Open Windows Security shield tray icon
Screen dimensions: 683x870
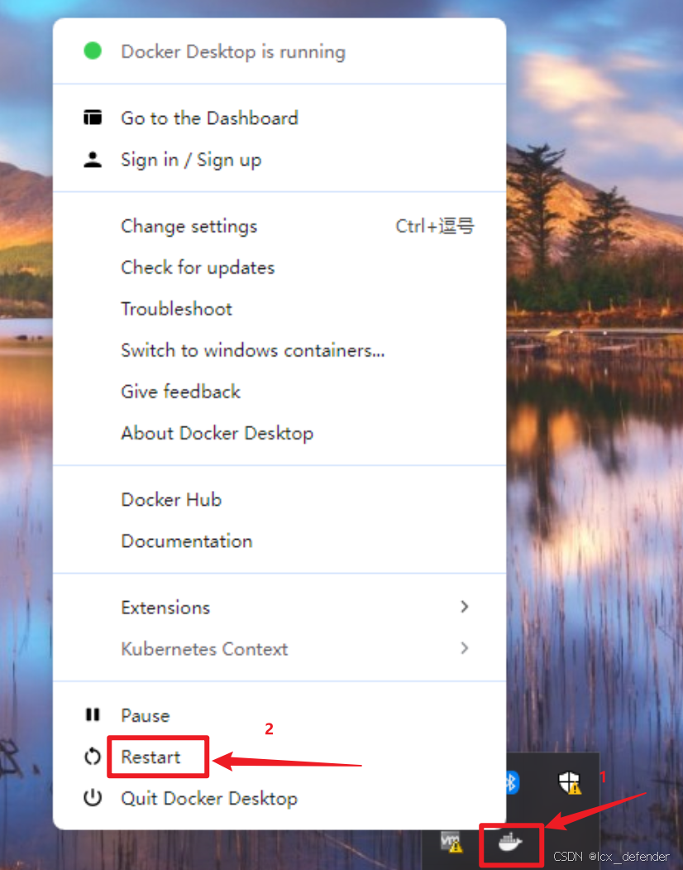tap(569, 781)
